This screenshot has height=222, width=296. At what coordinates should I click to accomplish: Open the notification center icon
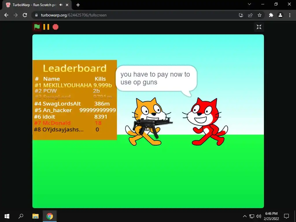pos(286,216)
